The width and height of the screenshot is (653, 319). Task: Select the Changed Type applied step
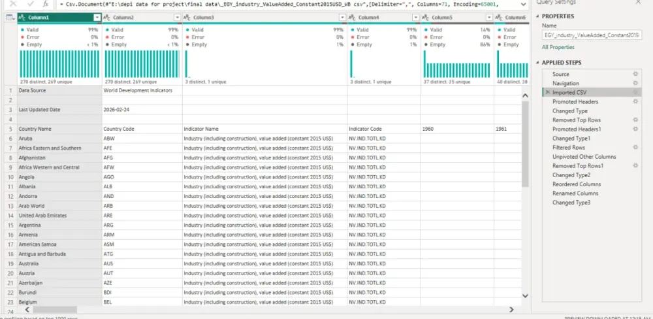coord(569,110)
